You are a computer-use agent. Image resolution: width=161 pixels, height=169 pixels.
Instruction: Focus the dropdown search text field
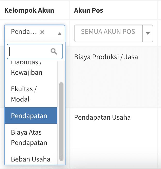30,51
